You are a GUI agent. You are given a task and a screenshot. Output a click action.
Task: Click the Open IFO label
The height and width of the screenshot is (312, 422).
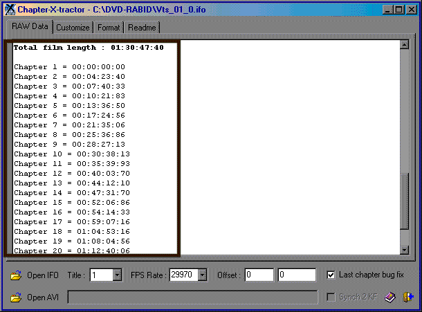(43, 275)
